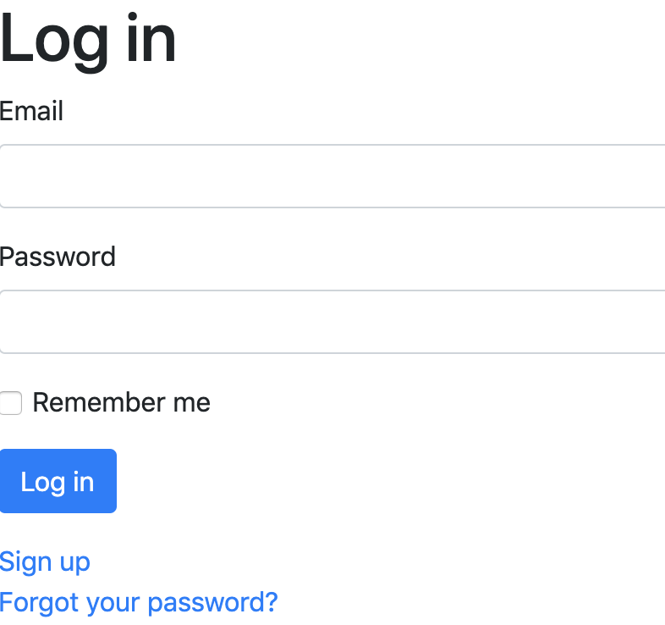Start password recovery via Forgot link
This screenshot has height=625, width=665.
tap(139, 602)
